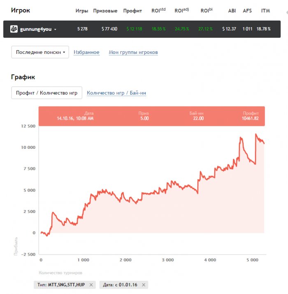Click the "Профит" column header in the player table
The width and height of the screenshot is (288, 294).
tap(132, 11)
